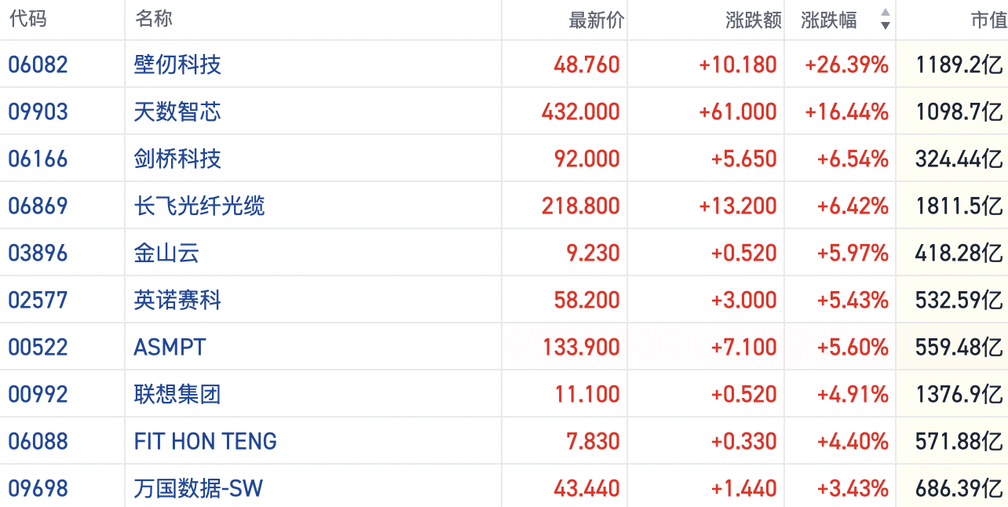Image resolution: width=1008 pixels, height=507 pixels.
Task: Open 万国数据-SW stock page
Action: point(198,488)
